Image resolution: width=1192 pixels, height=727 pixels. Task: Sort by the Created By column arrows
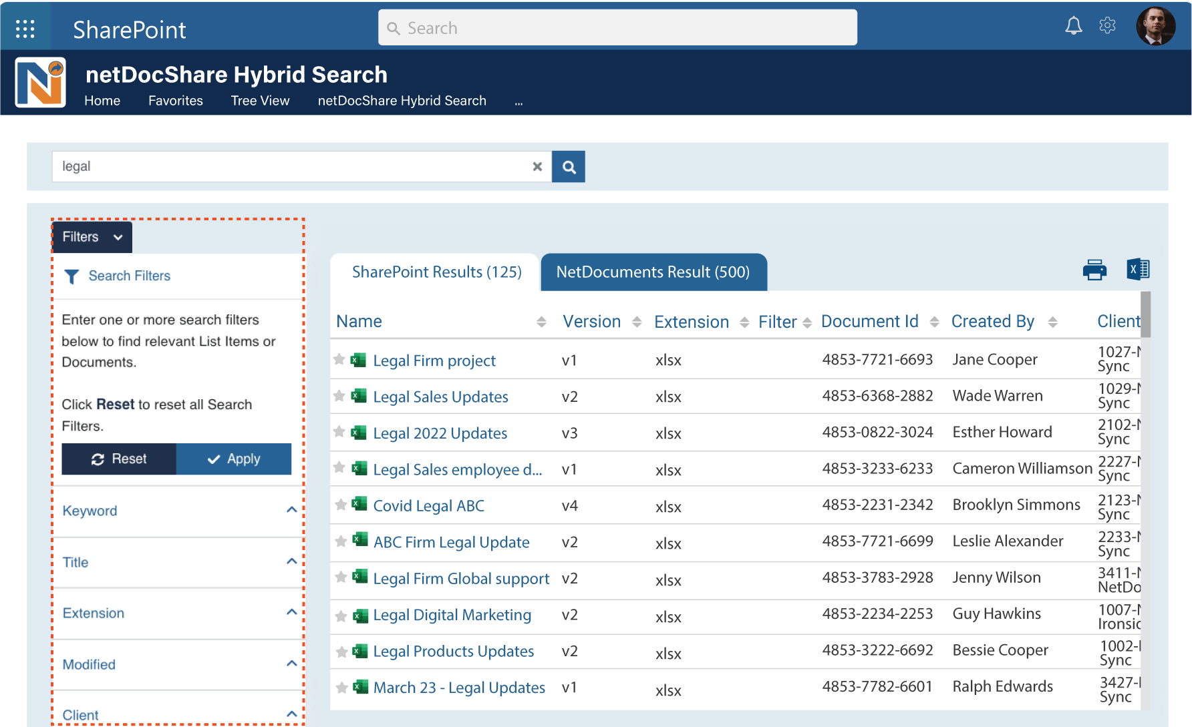tap(1052, 322)
